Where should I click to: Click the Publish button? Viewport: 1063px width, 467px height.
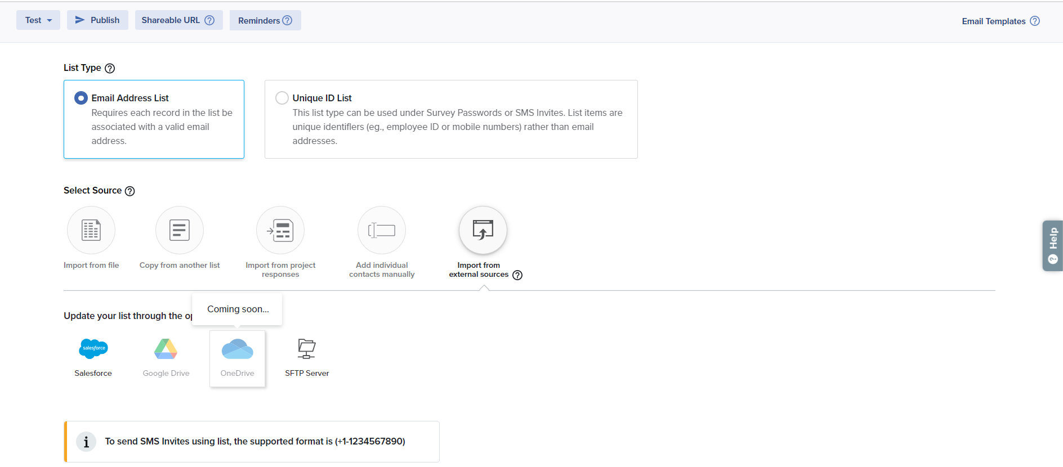click(x=97, y=20)
